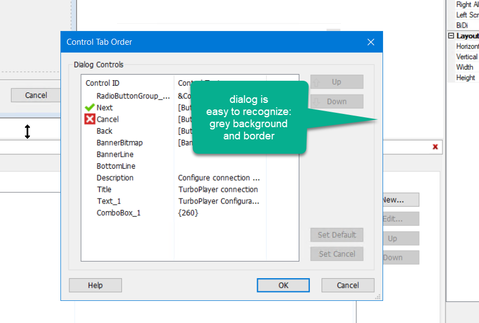
Task: Click the red X icon beside Cancel row
Action: coord(90,119)
